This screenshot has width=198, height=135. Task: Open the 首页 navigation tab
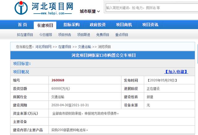click(23, 25)
